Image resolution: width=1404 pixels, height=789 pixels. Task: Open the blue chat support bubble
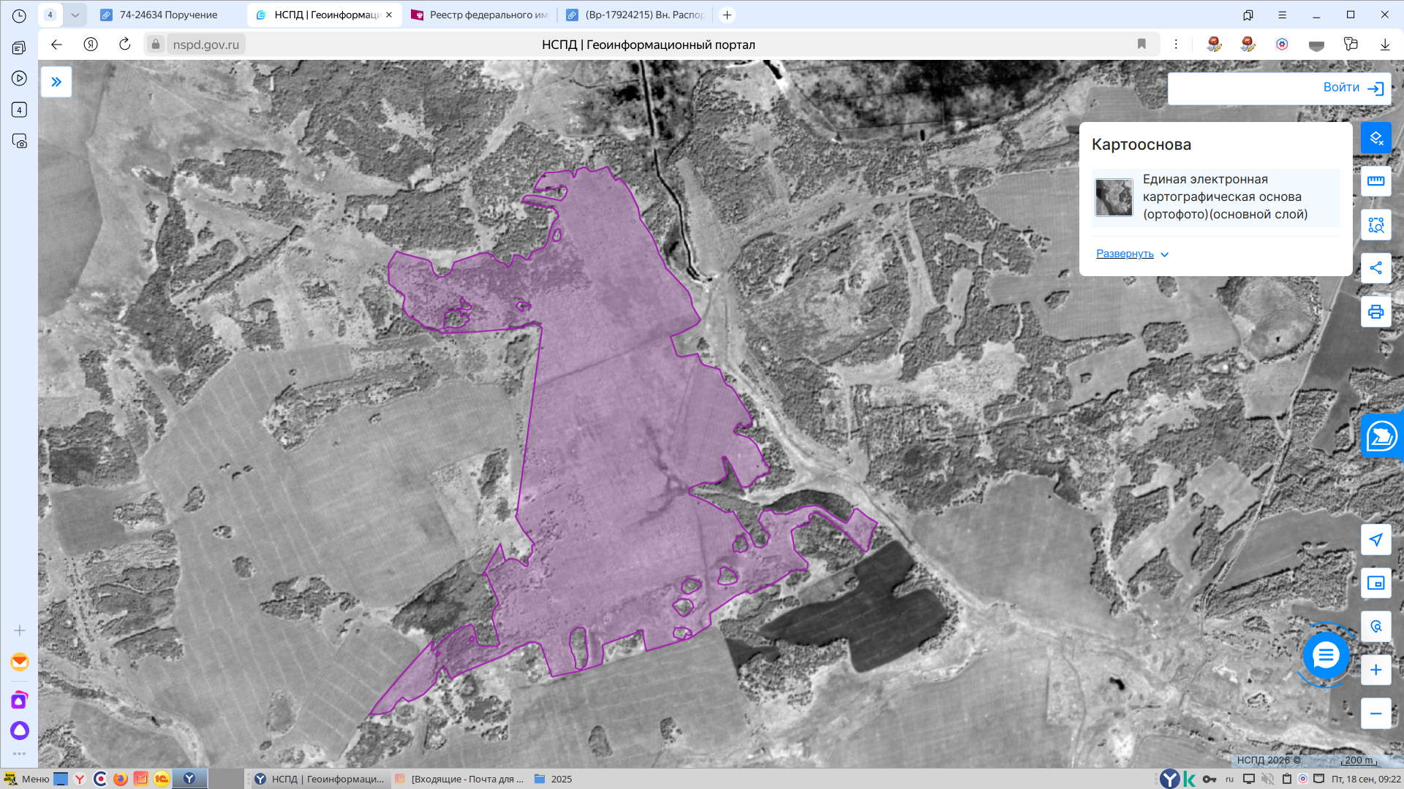[1325, 655]
